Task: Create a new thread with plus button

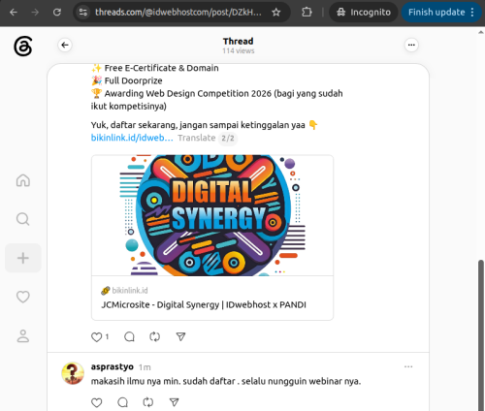Action: [23, 258]
